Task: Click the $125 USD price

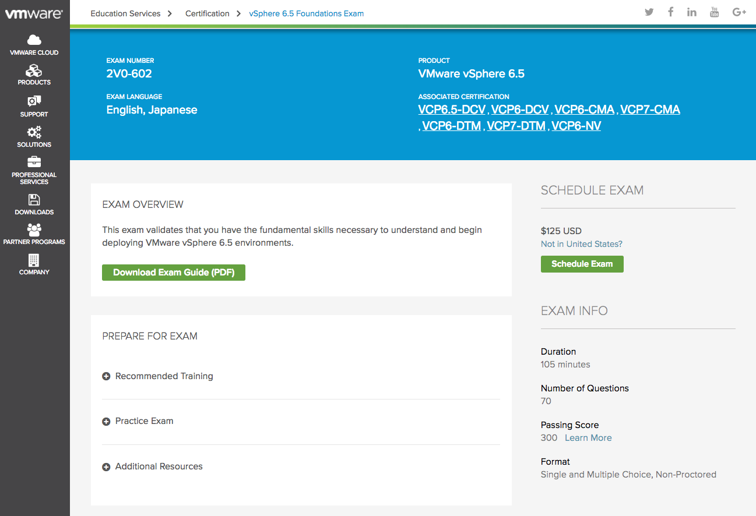Action: click(x=561, y=231)
